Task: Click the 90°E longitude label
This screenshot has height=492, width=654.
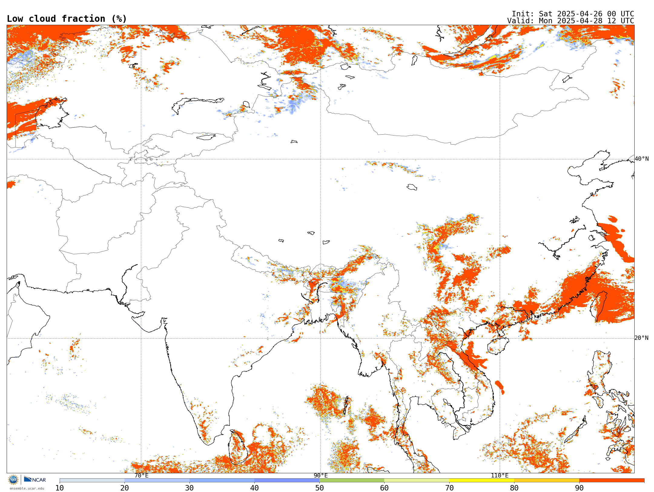Action: click(x=321, y=476)
